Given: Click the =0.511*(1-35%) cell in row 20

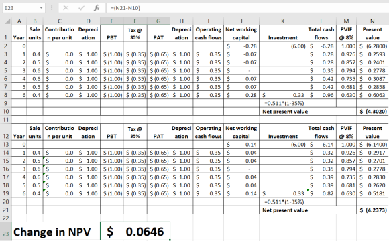Looking at the screenshot, I should coord(283,202).
